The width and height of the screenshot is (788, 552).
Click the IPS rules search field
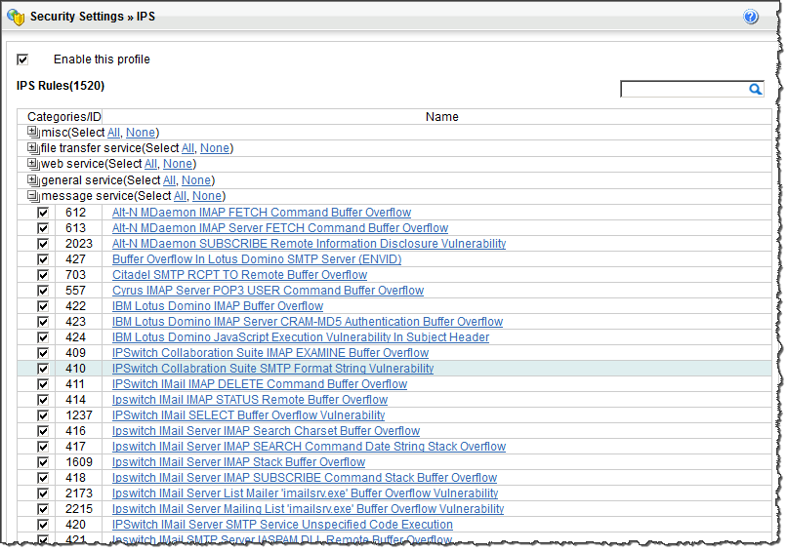click(x=684, y=89)
